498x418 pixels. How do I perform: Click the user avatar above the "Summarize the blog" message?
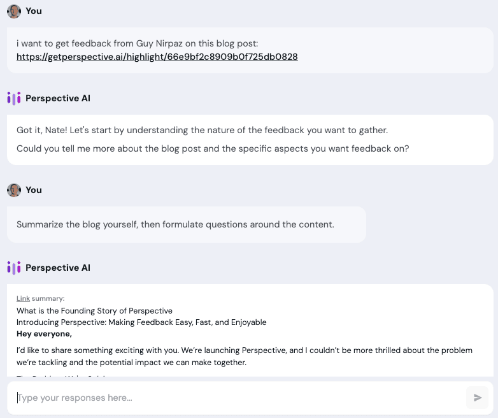click(14, 190)
